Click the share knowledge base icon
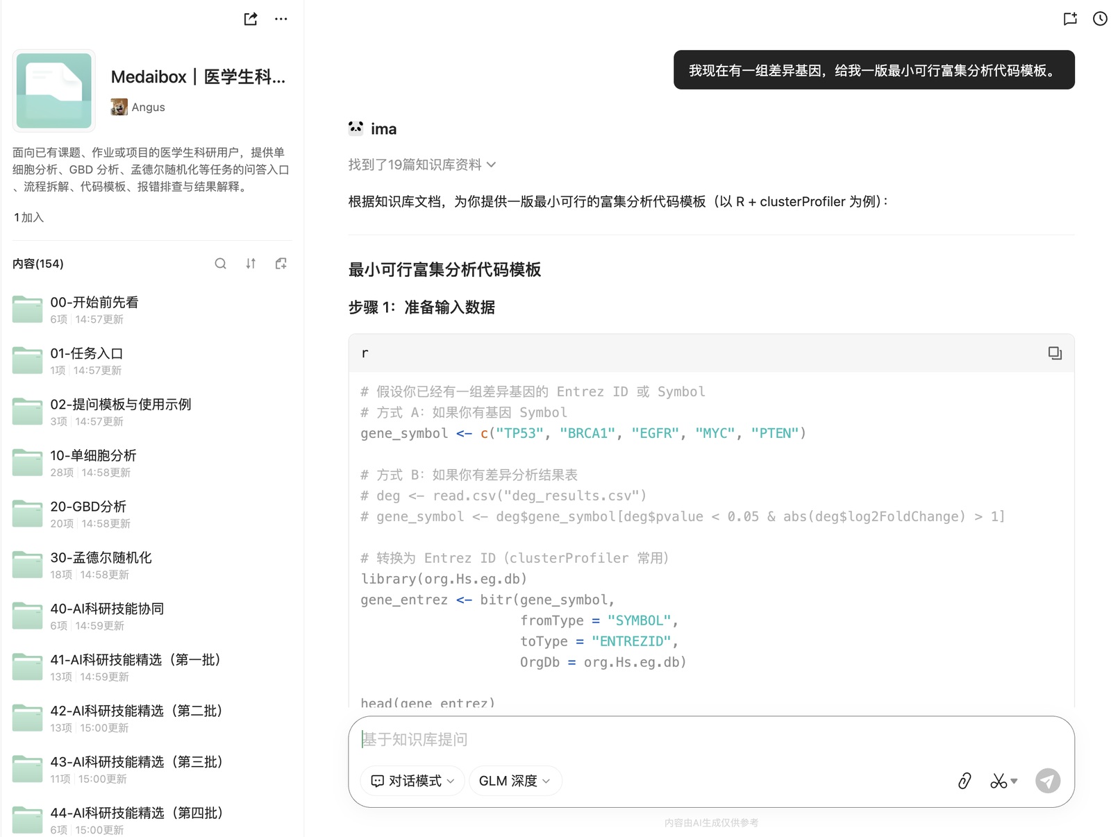Image resolution: width=1111 pixels, height=837 pixels. [x=251, y=19]
